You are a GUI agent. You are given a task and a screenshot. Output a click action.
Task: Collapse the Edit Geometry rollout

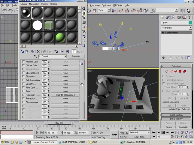176,119
